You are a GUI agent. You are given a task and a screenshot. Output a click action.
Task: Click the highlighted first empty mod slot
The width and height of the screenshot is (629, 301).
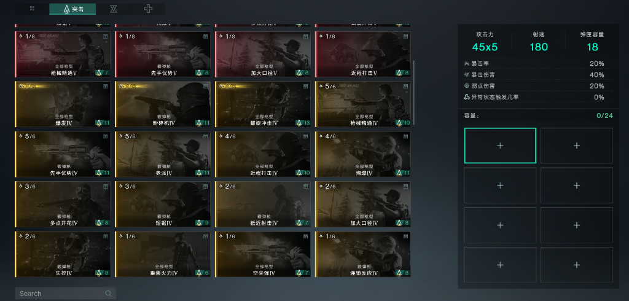pyautogui.click(x=500, y=146)
